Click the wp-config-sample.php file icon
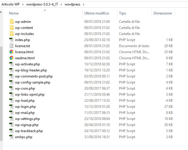Screen dimensions: 188x150 pyautogui.click(x=12, y=82)
